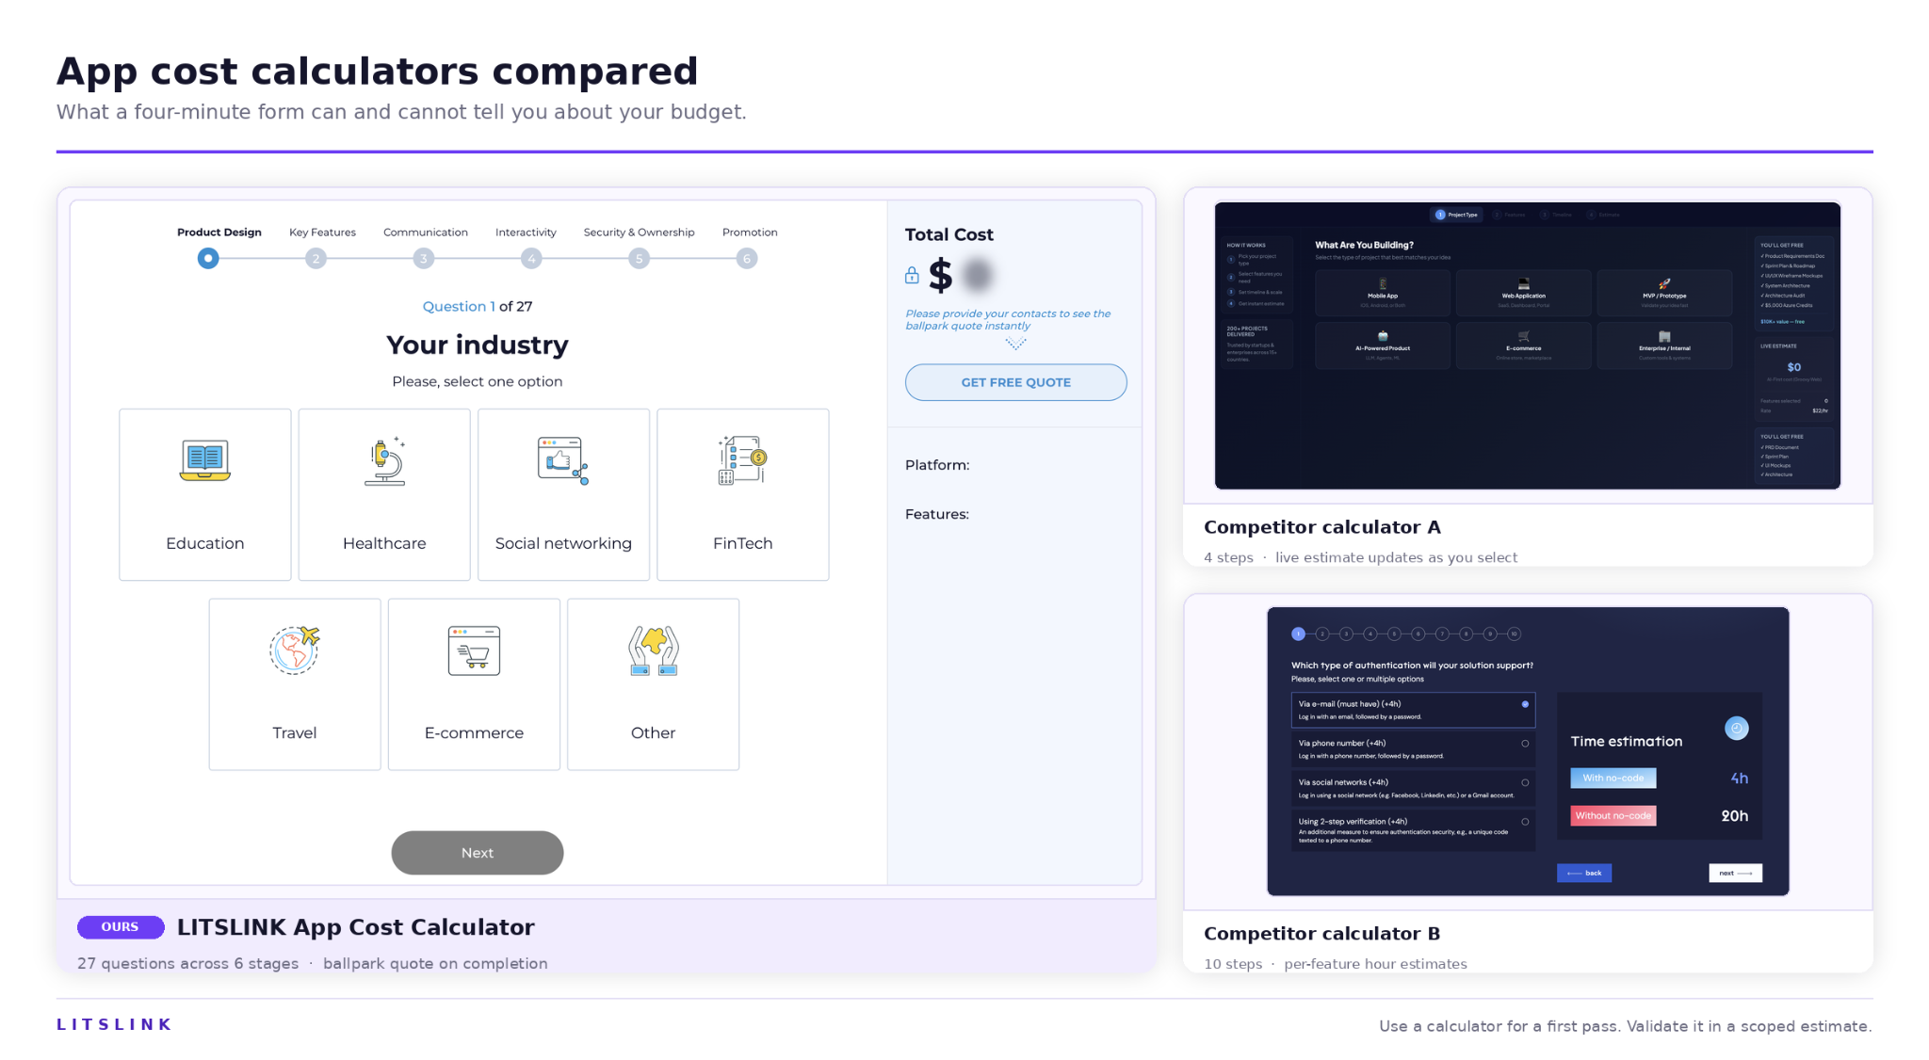
Task: Click the next button in calculator B
Action: pyautogui.click(x=1735, y=873)
